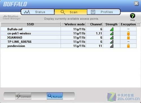Click the yondervision lock icon

tap(128, 46)
